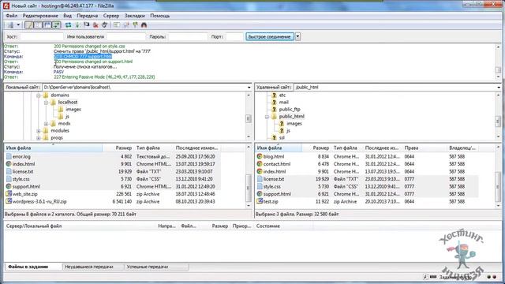Select the ssl folder icon in the remote tree

pos(274,138)
